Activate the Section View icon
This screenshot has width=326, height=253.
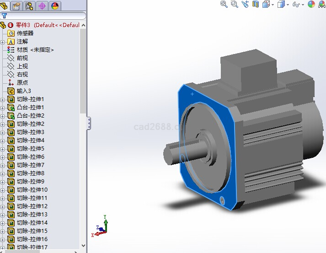[255, 4]
